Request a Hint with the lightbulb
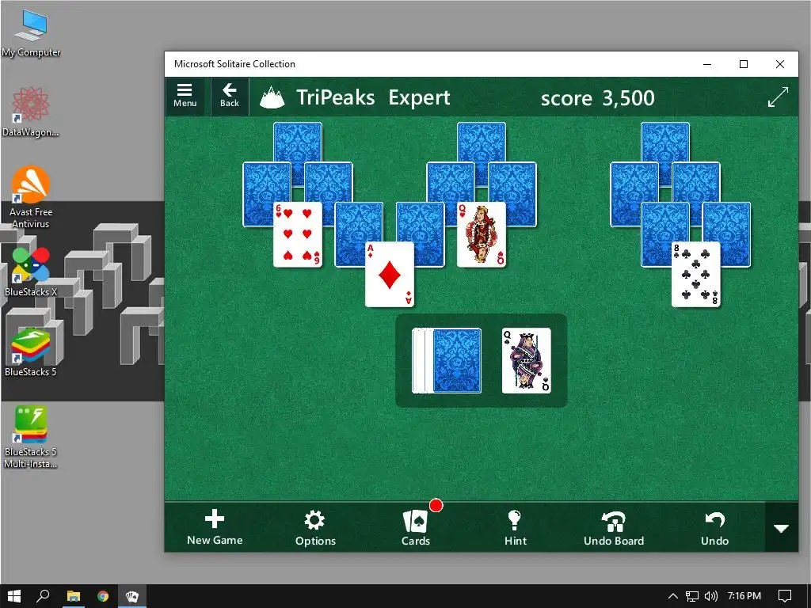The width and height of the screenshot is (811, 608). [x=515, y=527]
